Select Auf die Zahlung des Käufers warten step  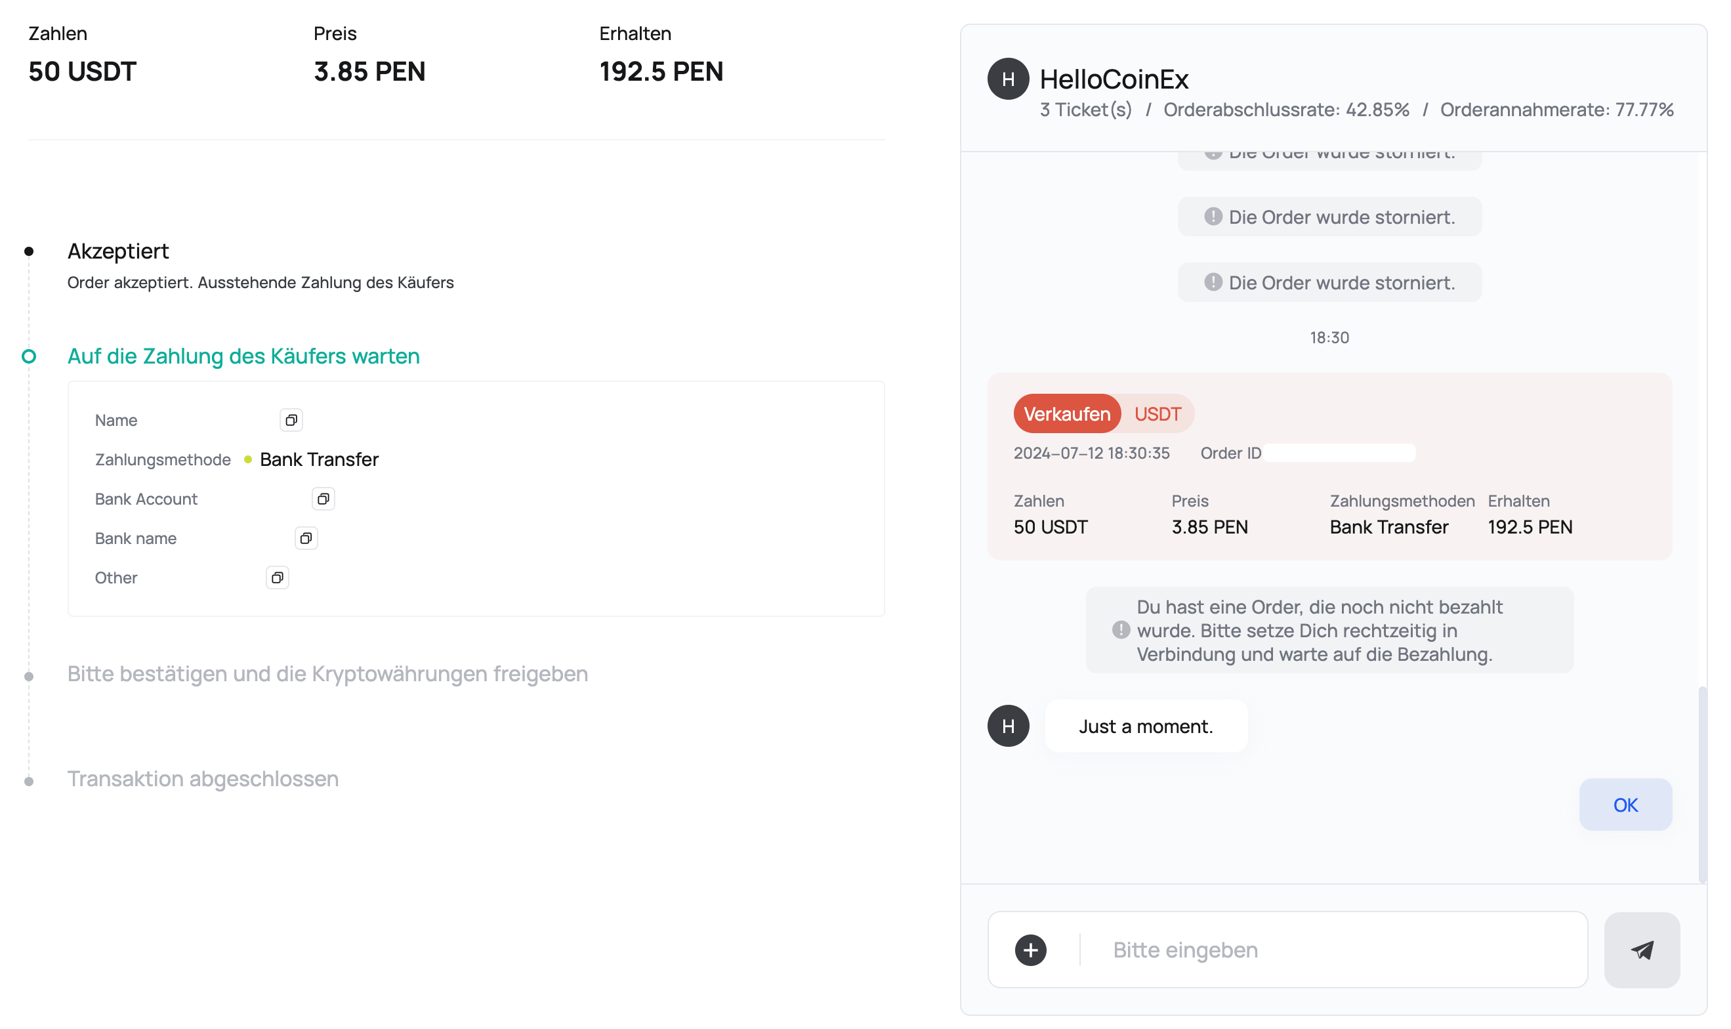[x=243, y=356]
